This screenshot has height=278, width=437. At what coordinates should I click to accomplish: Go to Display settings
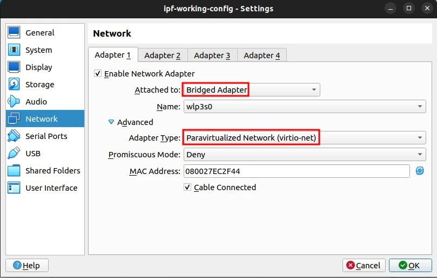pos(38,67)
